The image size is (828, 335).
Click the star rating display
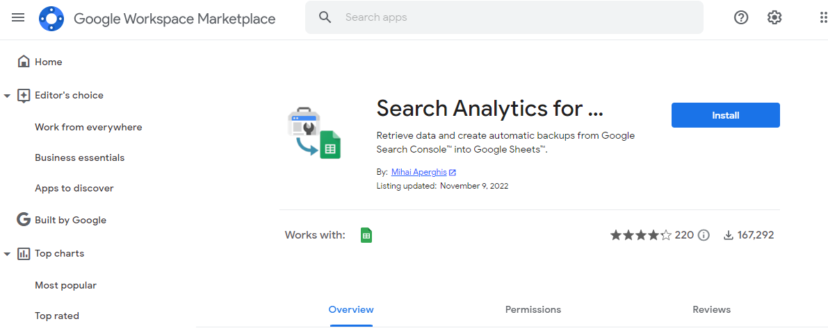coord(641,235)
